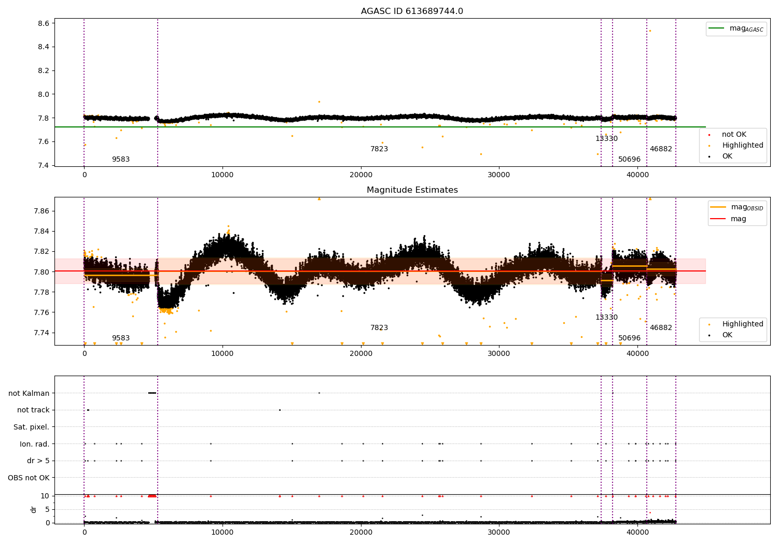Select the mag OBSID legend entry in middle plot
This screenshot has height=544, width=778.
tap(738, 207)
